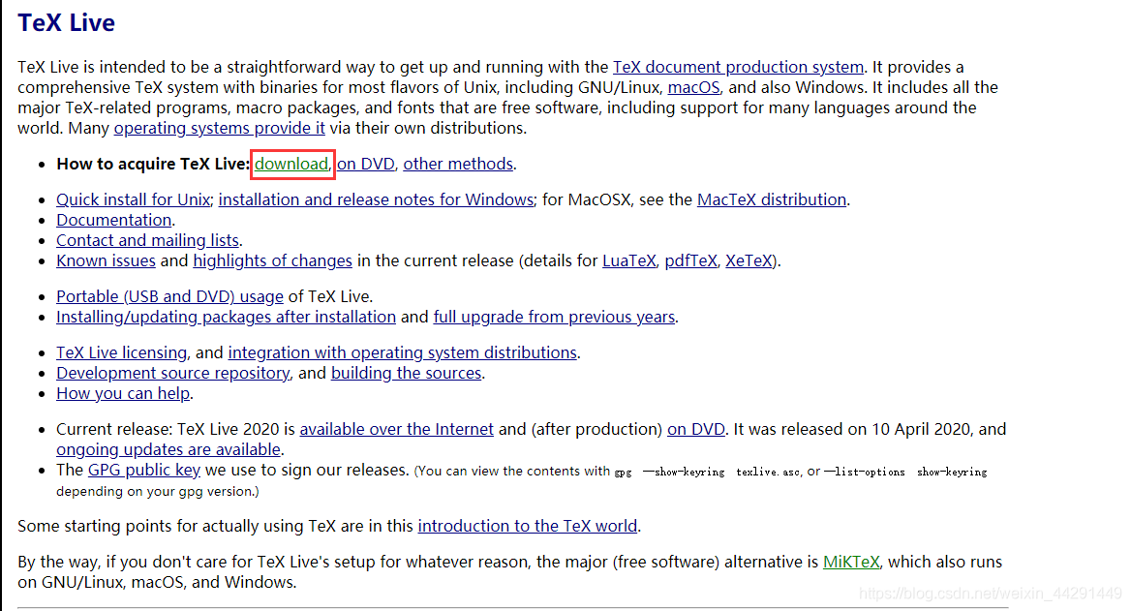
Task: Open 'ongoing updates are available' link
Action: tap(168, 449)
